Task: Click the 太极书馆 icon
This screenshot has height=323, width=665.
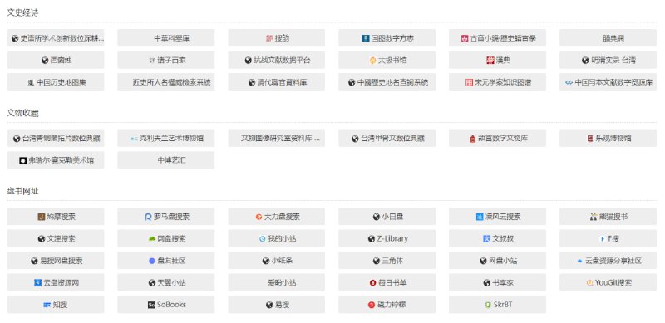Action: pyautogui.click(x=372, y=61)
